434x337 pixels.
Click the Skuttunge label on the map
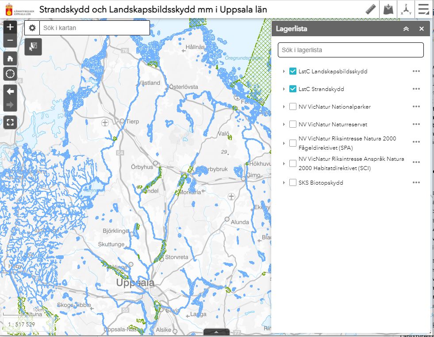tap(111, 244)
